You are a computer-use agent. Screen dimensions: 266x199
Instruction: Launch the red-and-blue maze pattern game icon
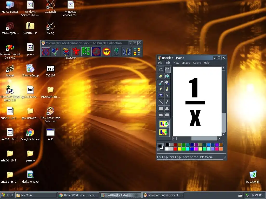coord(46,52)
